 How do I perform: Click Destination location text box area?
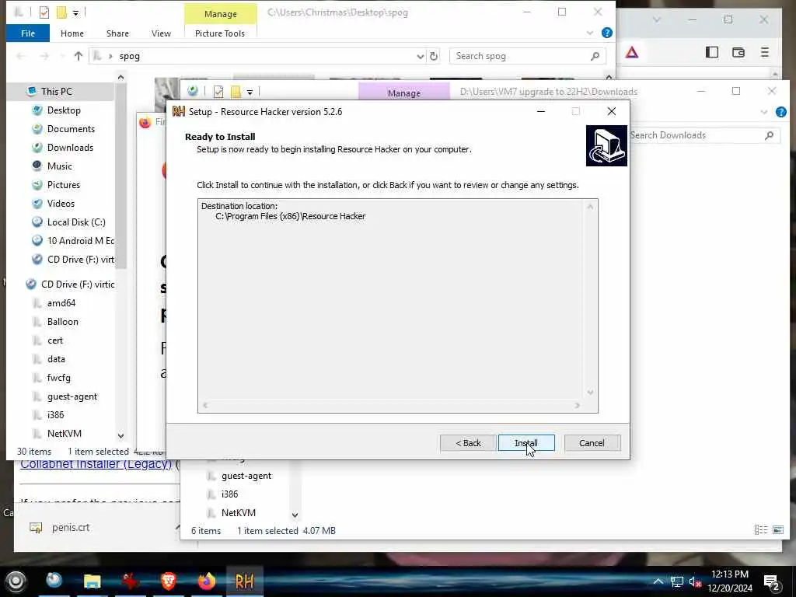(x=397, y=305)
